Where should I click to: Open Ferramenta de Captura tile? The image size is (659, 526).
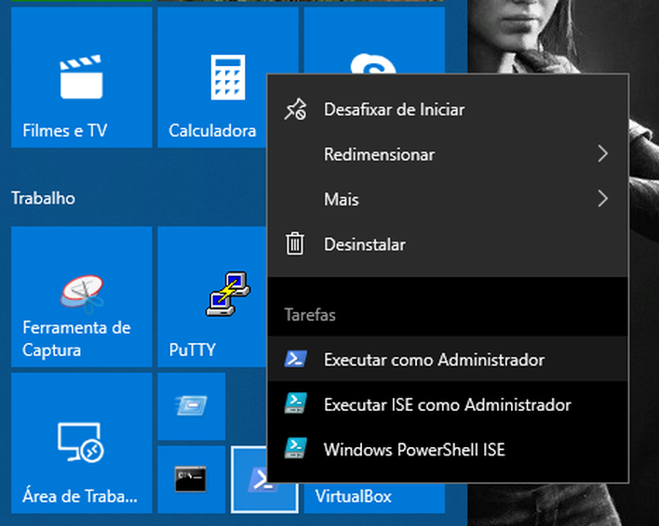click(82, 297)
